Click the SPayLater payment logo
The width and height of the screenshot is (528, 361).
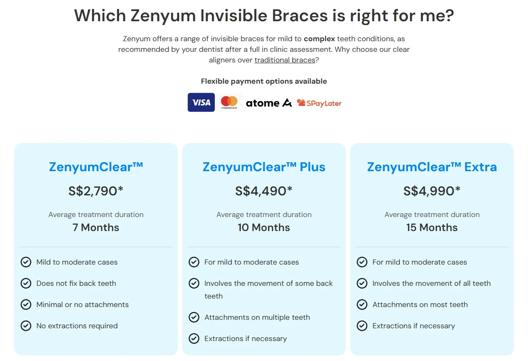point(319,103)
